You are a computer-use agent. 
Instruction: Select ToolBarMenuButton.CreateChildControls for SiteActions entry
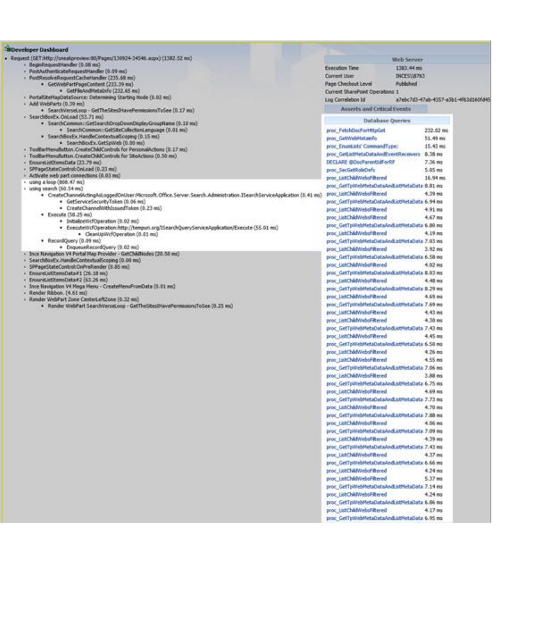[x=103, y=156]
